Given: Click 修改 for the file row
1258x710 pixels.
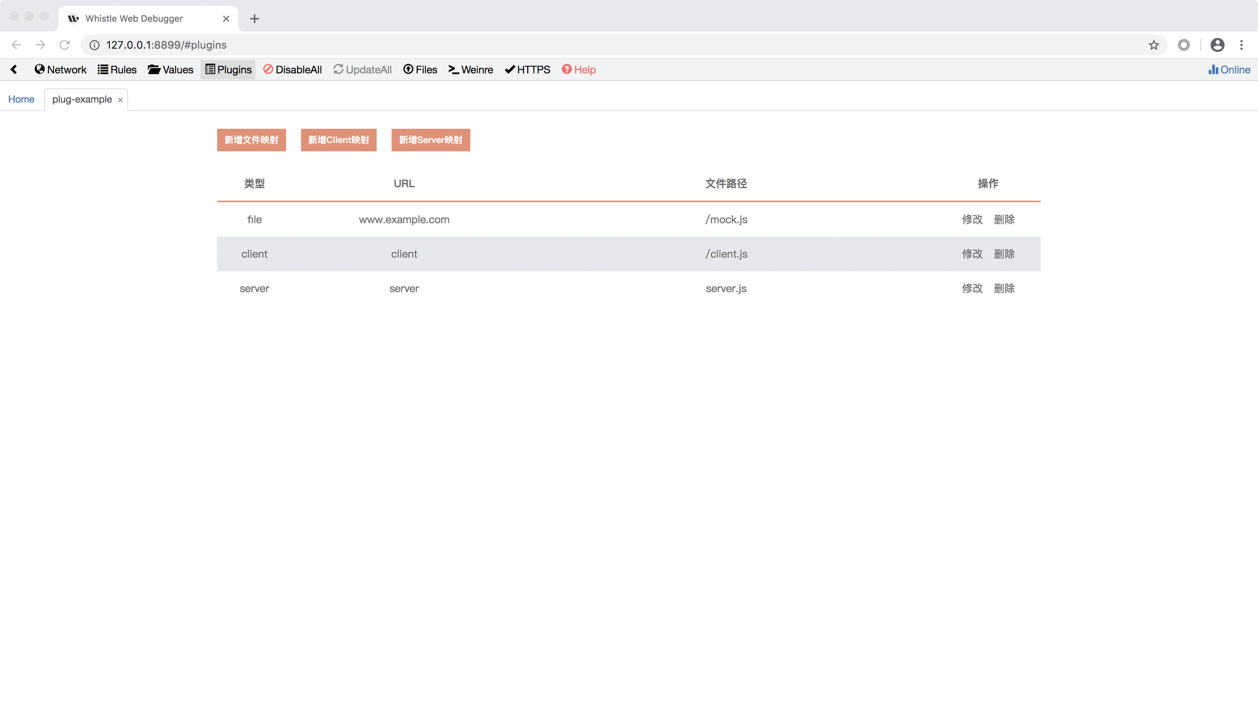Looking at the screenshot, I should point(972,219).
